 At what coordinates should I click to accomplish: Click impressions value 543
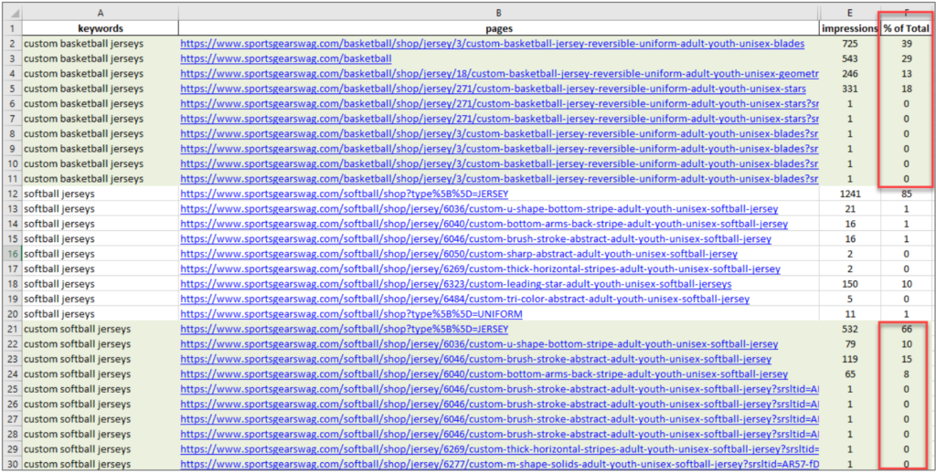tap(849, 58)
